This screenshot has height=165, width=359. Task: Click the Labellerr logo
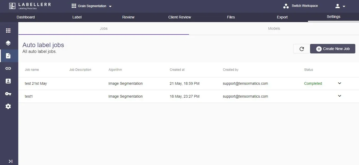coord(30,6)
